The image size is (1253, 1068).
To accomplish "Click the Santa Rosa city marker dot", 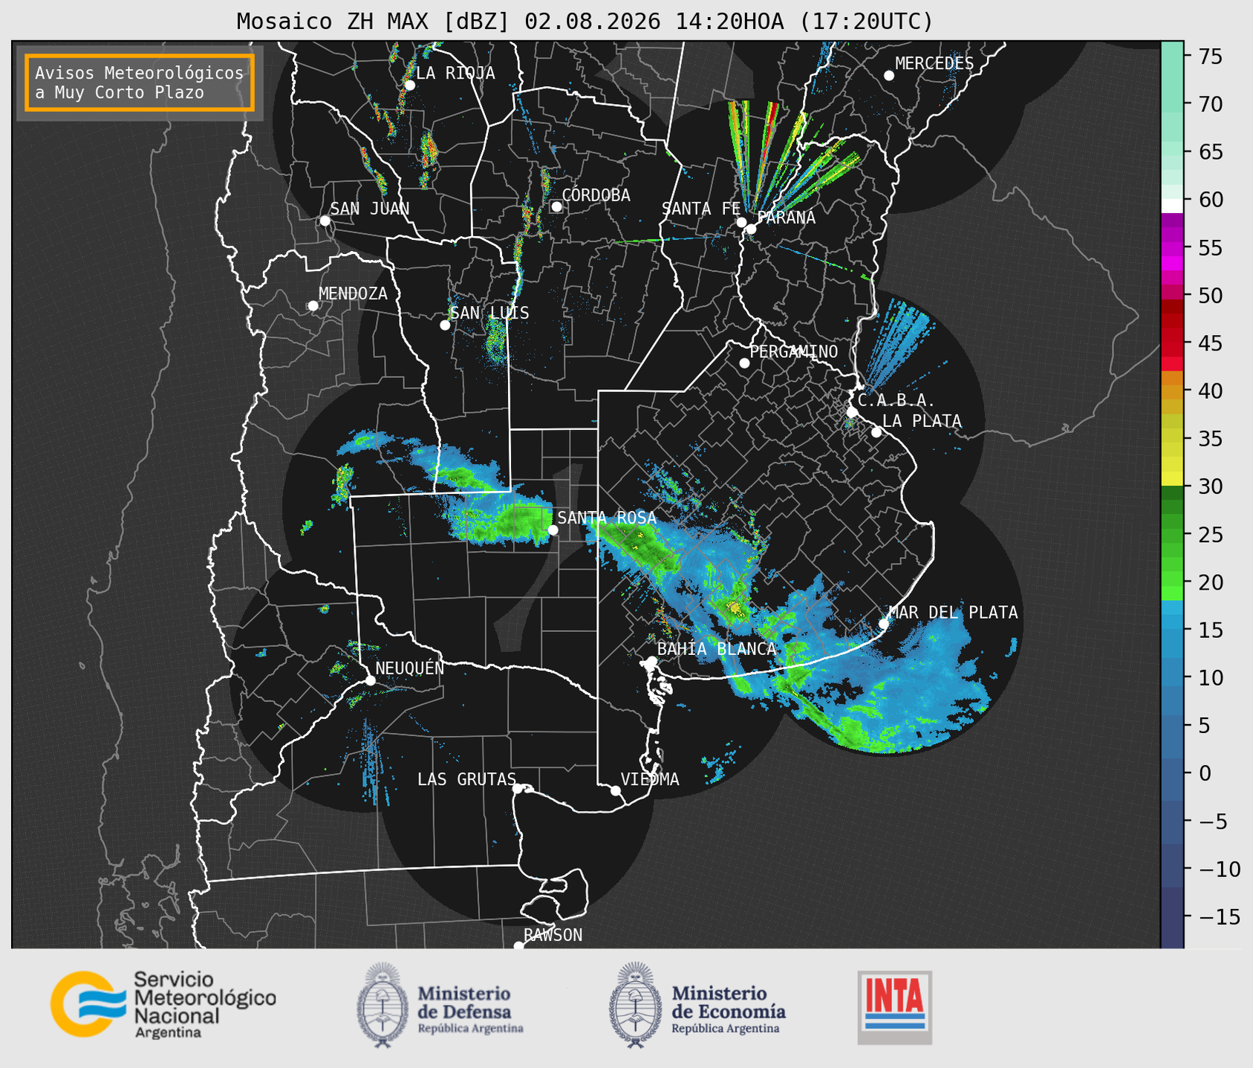I will pyautogui.click(x=553, y=530).
